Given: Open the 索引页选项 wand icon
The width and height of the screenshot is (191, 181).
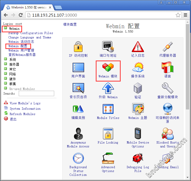Looking at the screenshot, I should coord(78,88).
